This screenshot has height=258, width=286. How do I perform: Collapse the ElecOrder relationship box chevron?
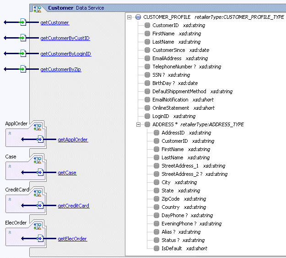pyautogui.click(x=10, y=232)
